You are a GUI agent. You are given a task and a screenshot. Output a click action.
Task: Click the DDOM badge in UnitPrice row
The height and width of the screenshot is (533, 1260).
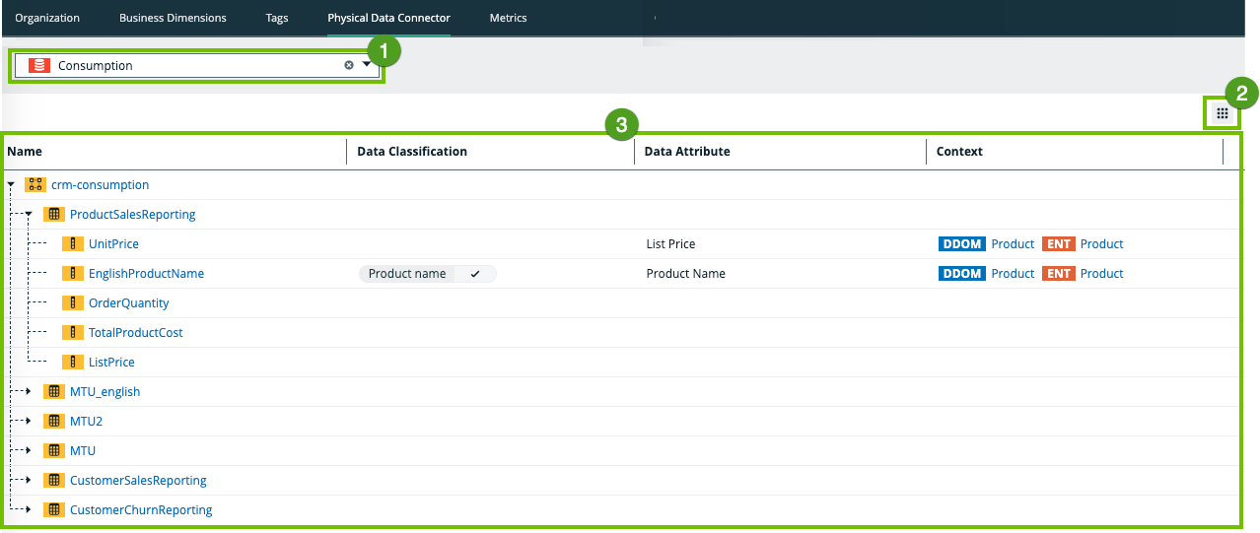[961, 244]
